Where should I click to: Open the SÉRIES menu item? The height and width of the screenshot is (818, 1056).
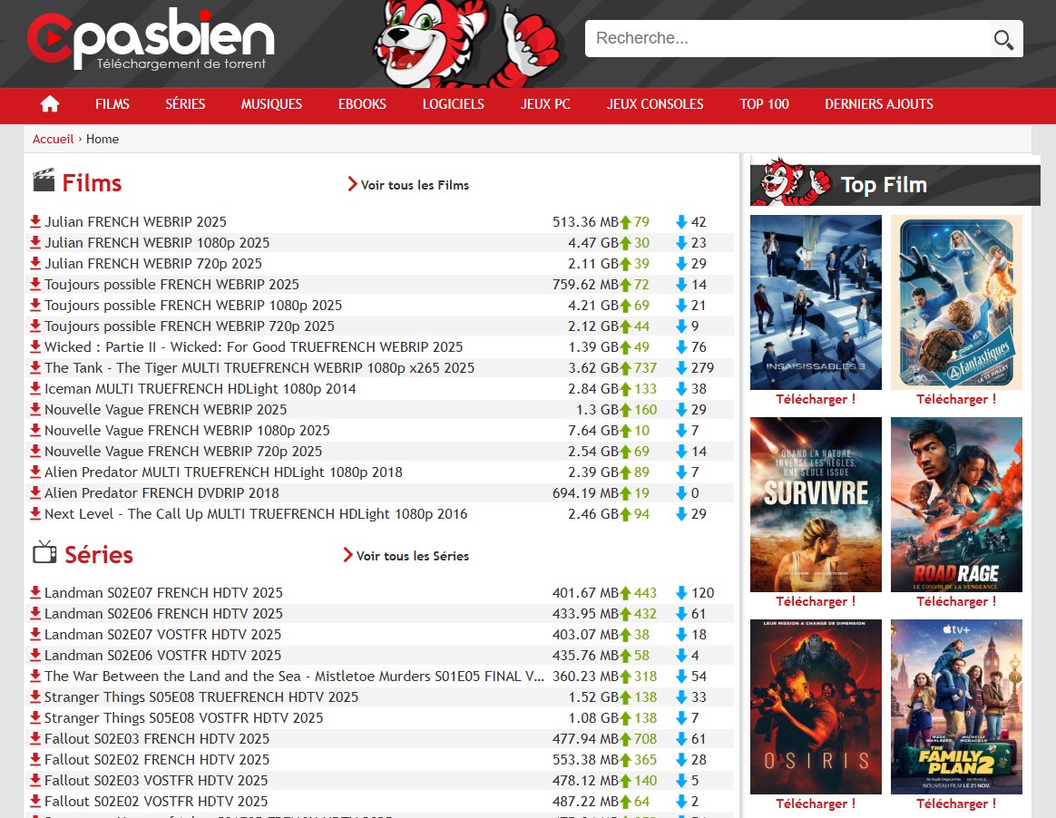pyautogui.click(x=185, y=104)
